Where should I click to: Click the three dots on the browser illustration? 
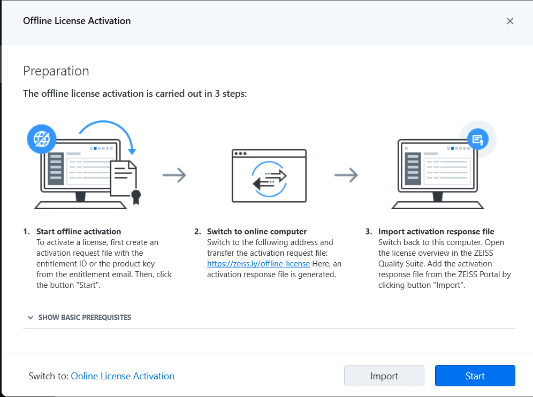point(240,154)
